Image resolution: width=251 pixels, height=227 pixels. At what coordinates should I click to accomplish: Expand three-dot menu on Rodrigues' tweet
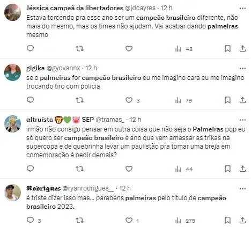point(242,188)
